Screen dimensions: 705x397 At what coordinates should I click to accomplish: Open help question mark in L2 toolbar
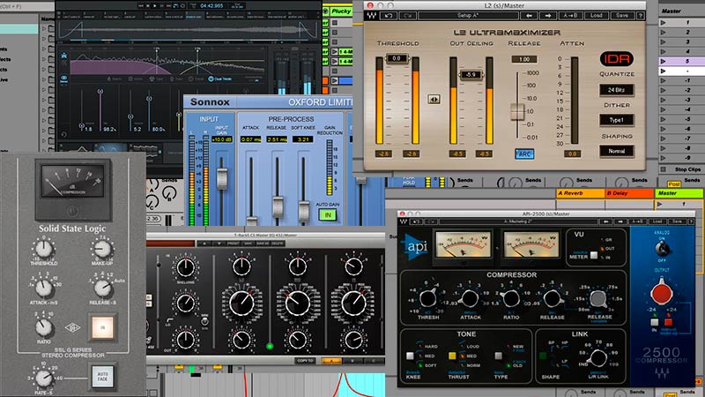point(641,16)
